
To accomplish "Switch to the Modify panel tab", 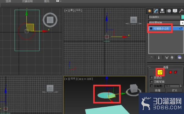I will pos(156,11).
